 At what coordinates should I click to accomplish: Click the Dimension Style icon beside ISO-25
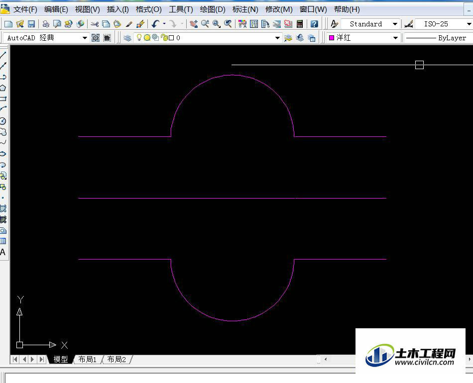point(409,24)
